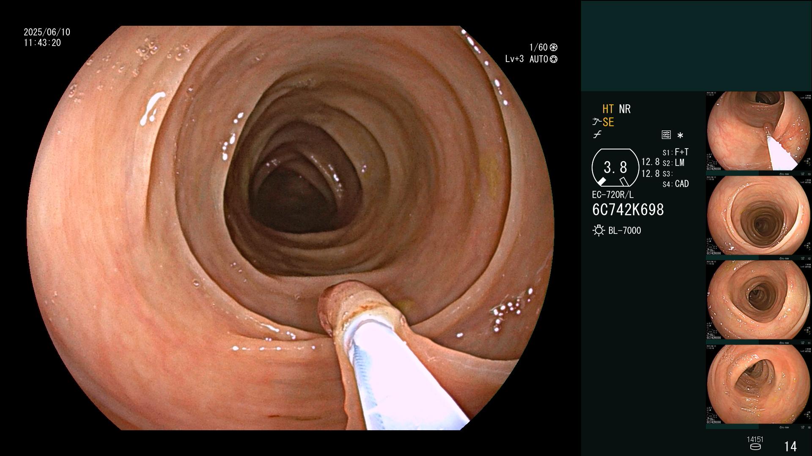Click the S2: LM switch assignment
The height and width of the screenshot is (456, 812).
673,163
